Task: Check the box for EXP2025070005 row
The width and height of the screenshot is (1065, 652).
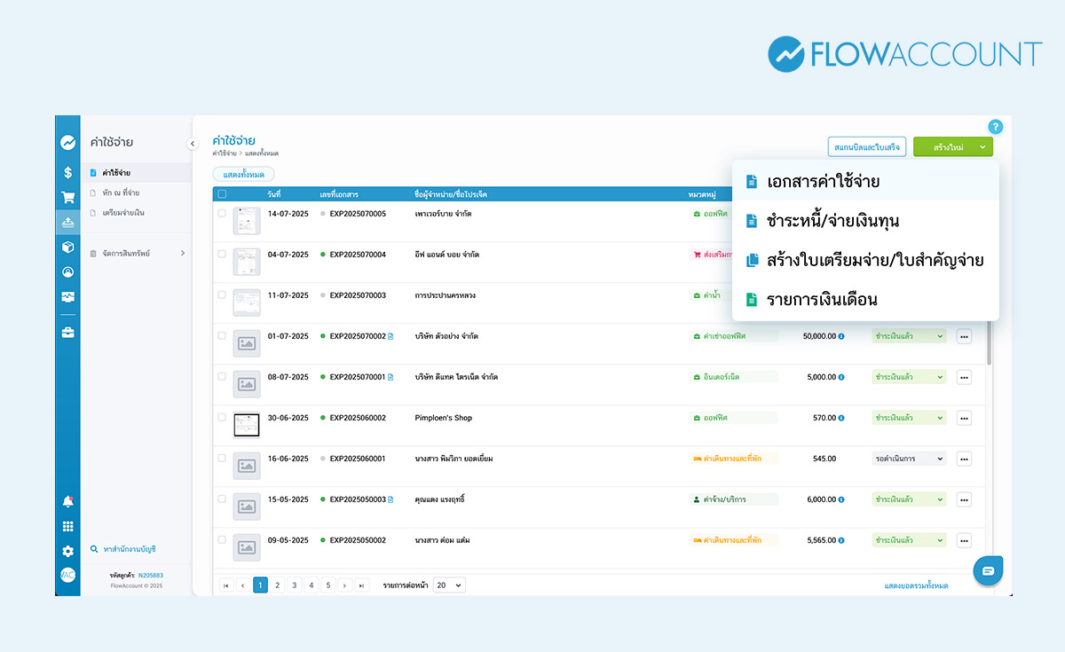Action: (222, 213)
